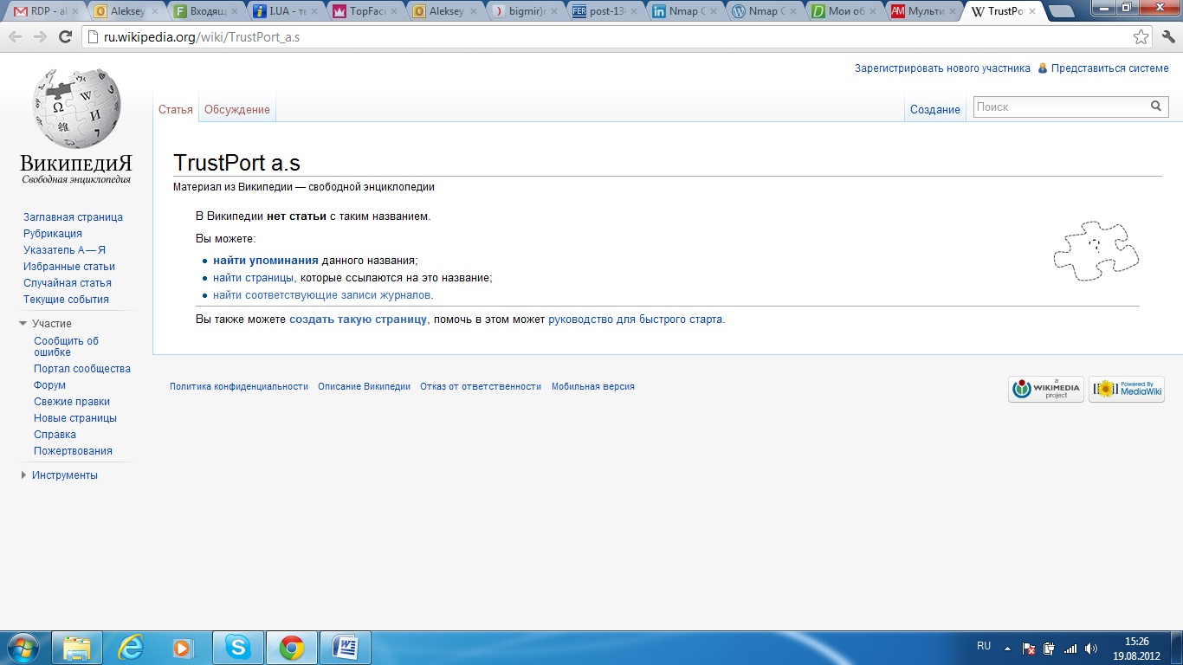This screenshot has height=665, width=1183.
Task: Go back using the browser back arrow
Action: click(15, 37)
